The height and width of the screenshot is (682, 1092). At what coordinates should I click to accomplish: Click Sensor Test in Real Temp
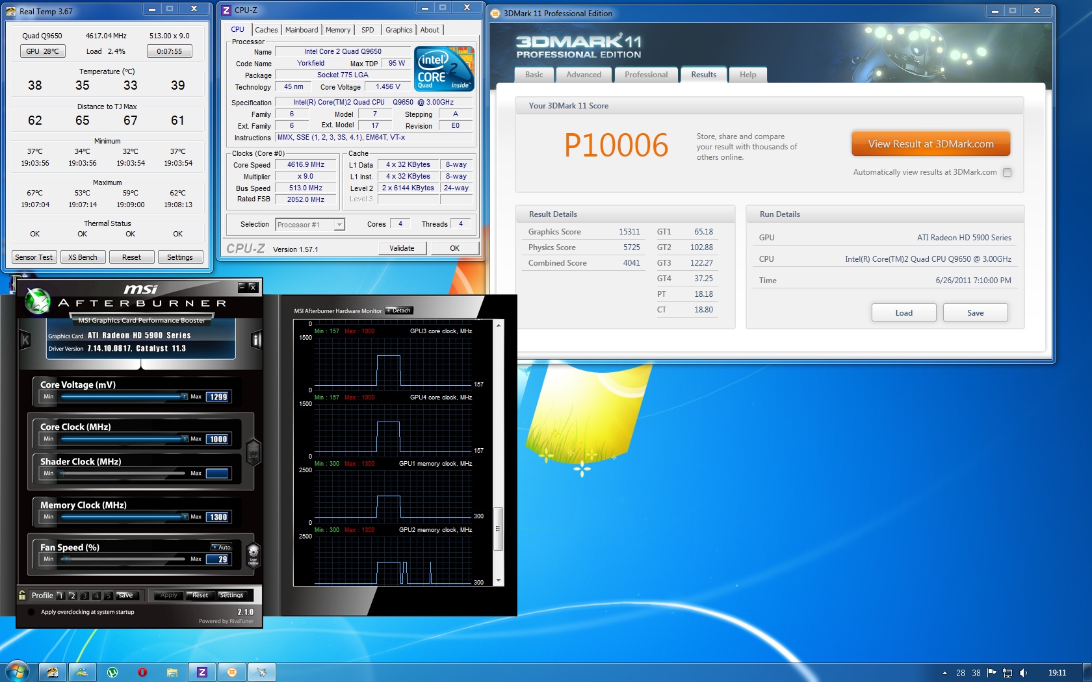tap(34, 257)
